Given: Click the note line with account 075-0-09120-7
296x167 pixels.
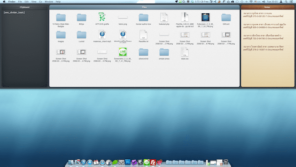Looking at the screenshot, I should click(263, 16).
